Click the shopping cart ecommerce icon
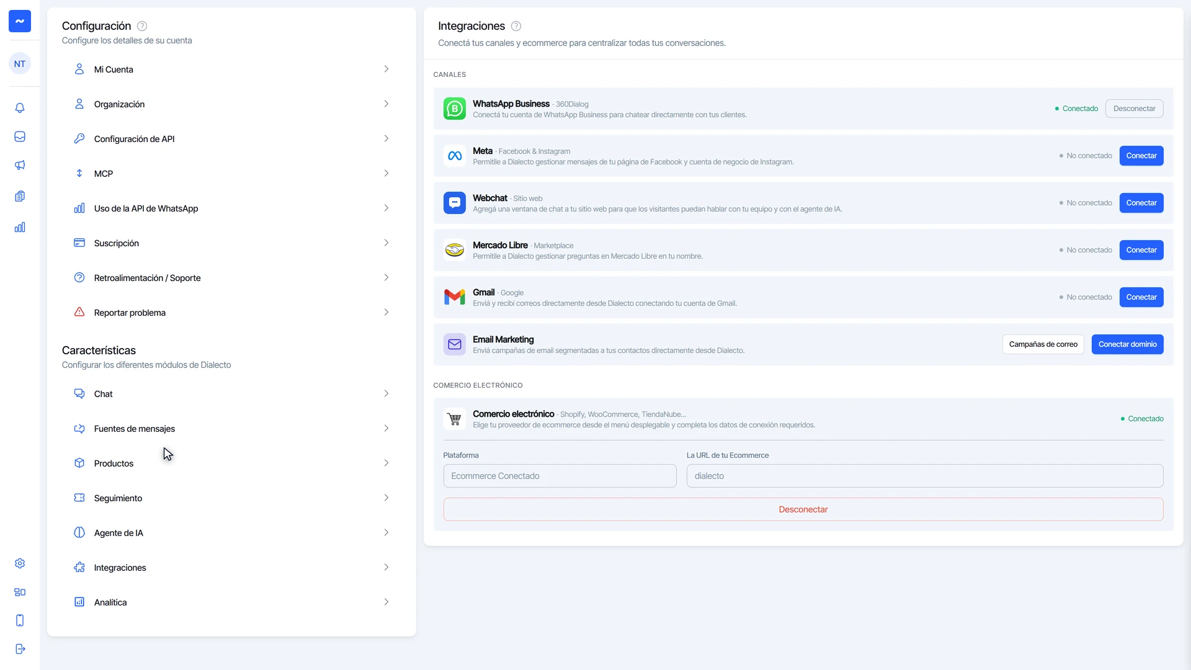 pos(455,419)
